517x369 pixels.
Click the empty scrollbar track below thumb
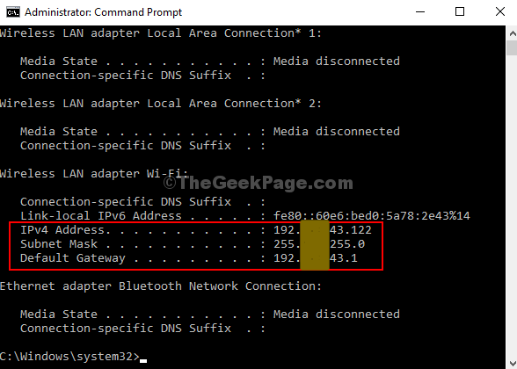512,206
